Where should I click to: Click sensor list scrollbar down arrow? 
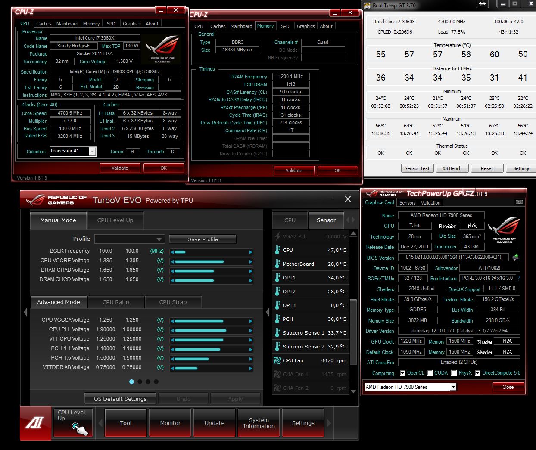tap(353, 391)
